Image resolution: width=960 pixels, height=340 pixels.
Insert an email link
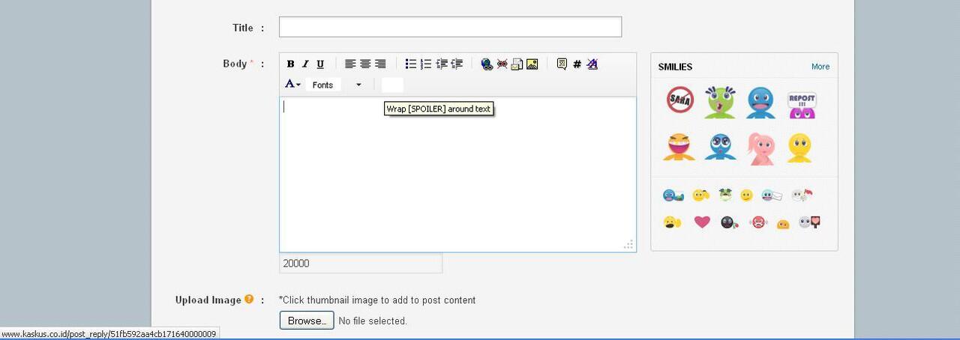[x=517, y=64]
